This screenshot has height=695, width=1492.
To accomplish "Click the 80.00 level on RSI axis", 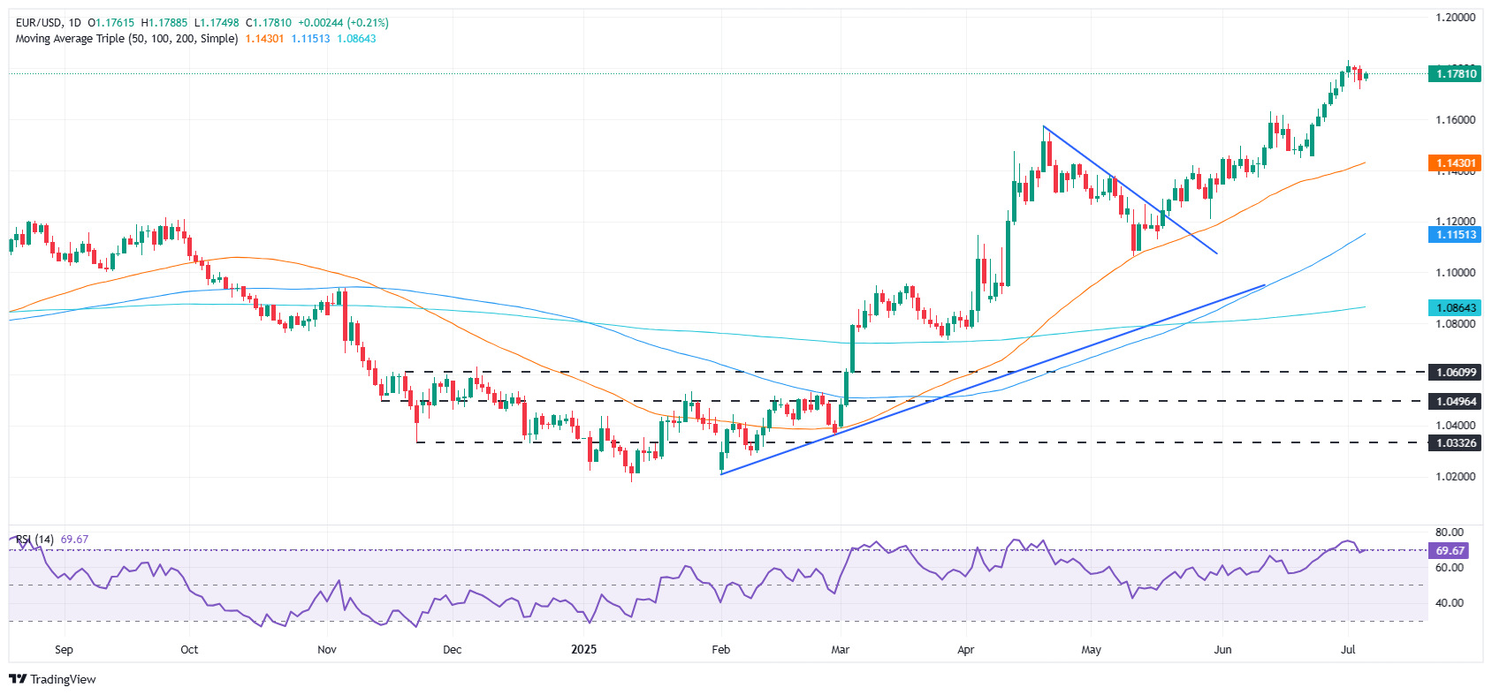I will 1450,533.
